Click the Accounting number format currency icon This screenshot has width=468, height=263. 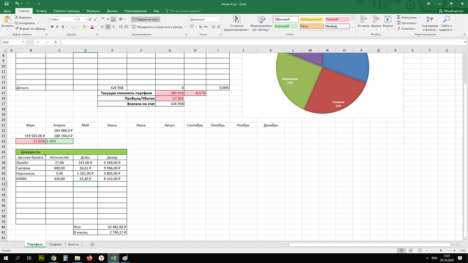pos(192,27)
